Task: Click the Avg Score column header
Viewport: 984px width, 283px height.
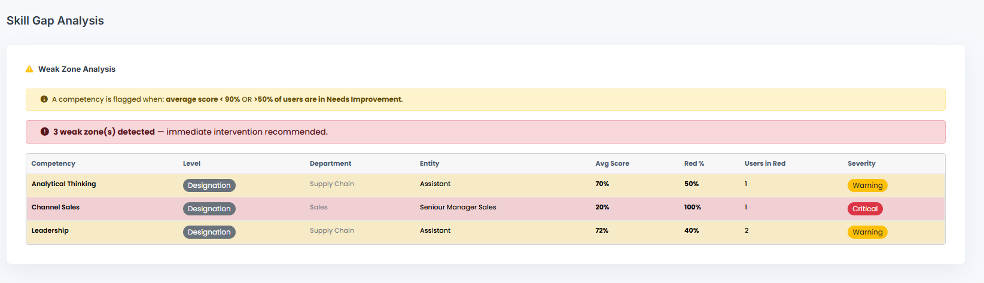Action: [x=612, y=163]
